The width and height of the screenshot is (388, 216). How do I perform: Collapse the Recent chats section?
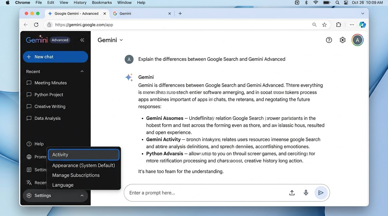coord(82,71)
